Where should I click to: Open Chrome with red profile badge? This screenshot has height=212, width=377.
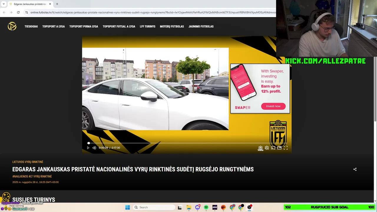point(232,207)
